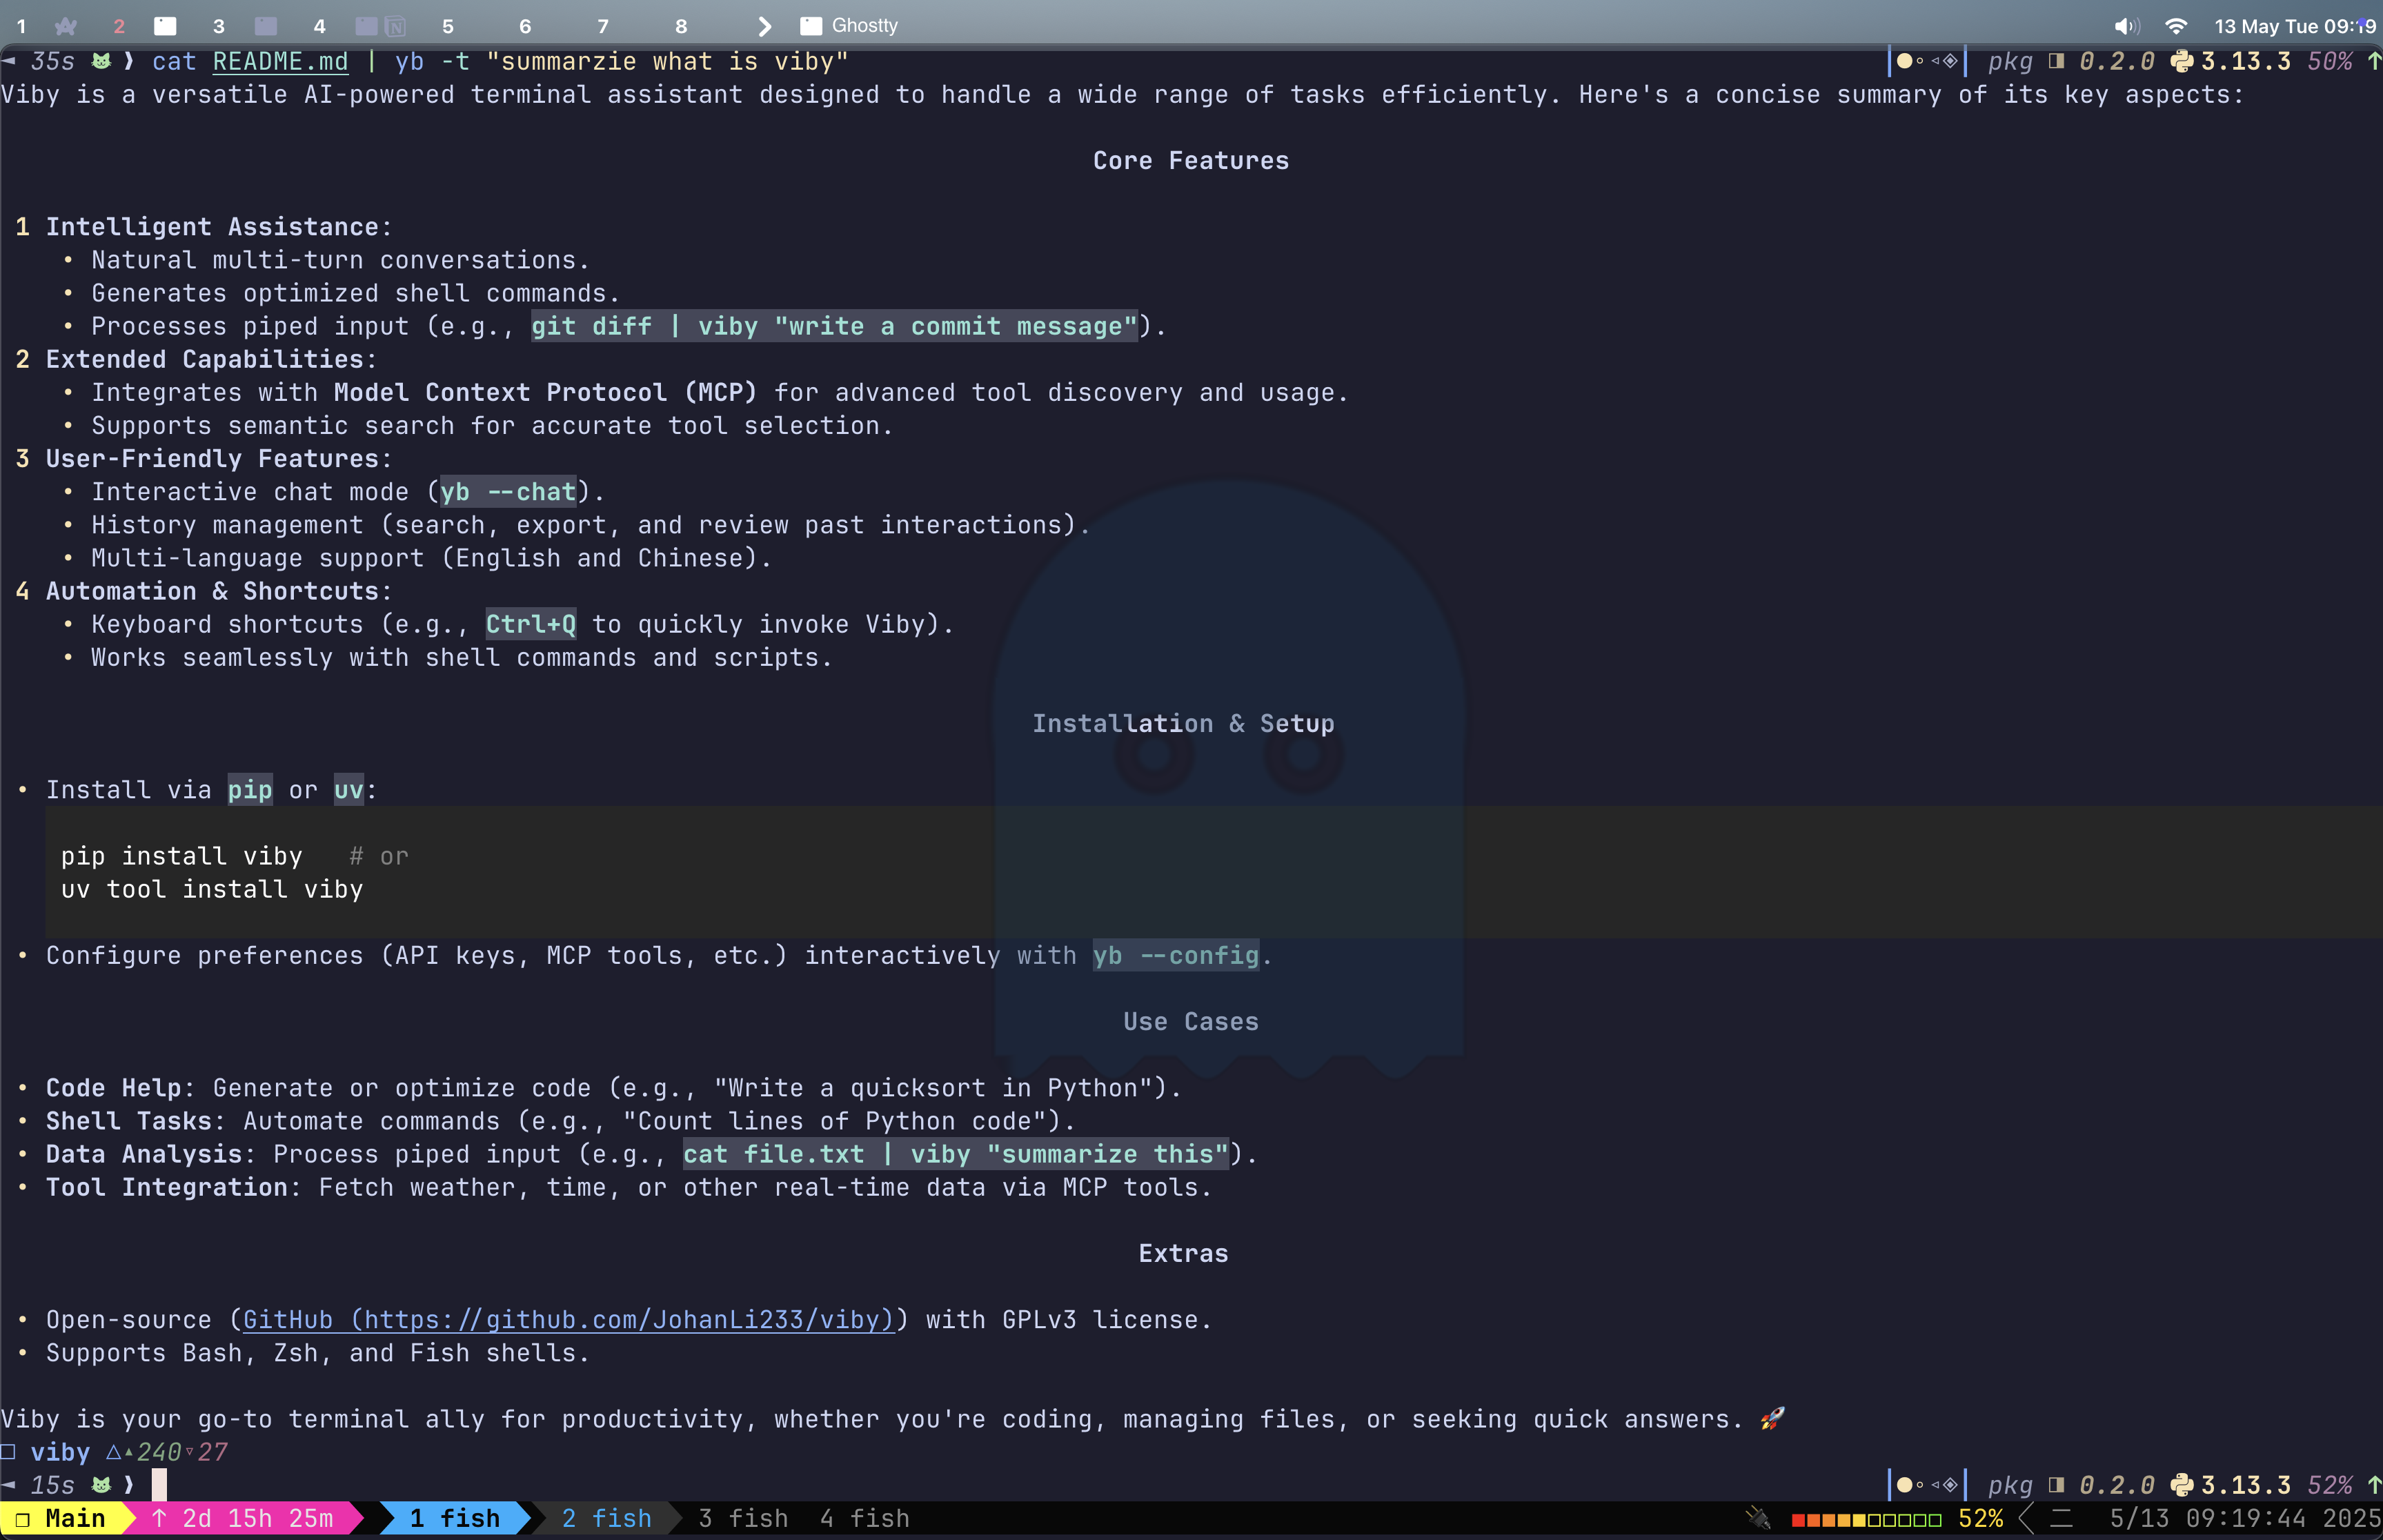The image size is (2383, 1540).
Task: Select tmux window 4 fish
Action: coord(864,1518)
